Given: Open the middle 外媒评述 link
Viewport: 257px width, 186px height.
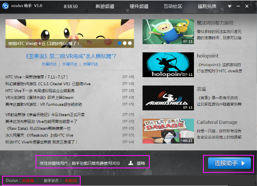Looking at the screenshot, I should point(70,64).
